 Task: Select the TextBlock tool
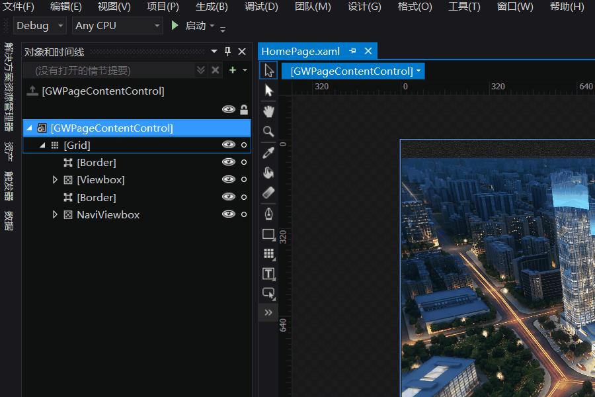click(x=268, y=273)
